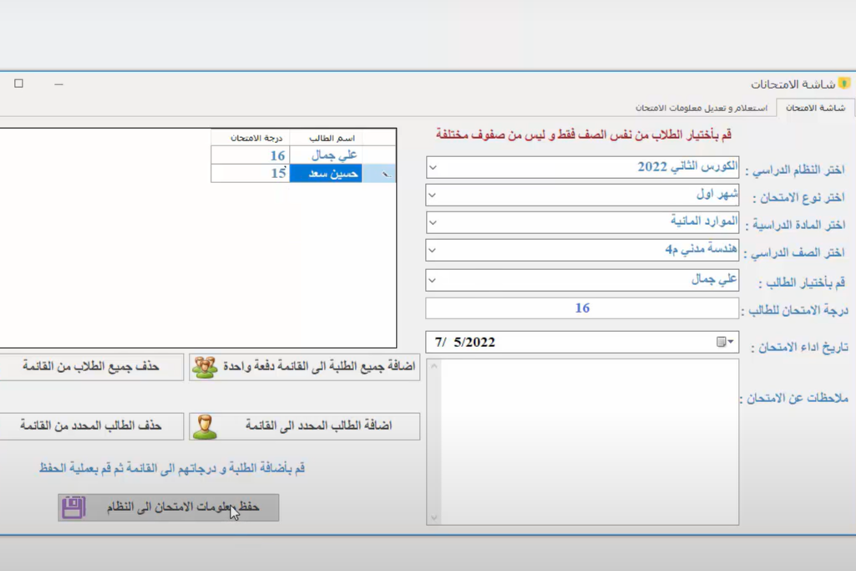
Task: Open the subject dropdown showing الموارد المائية
Action: click(x=433, y=222)
